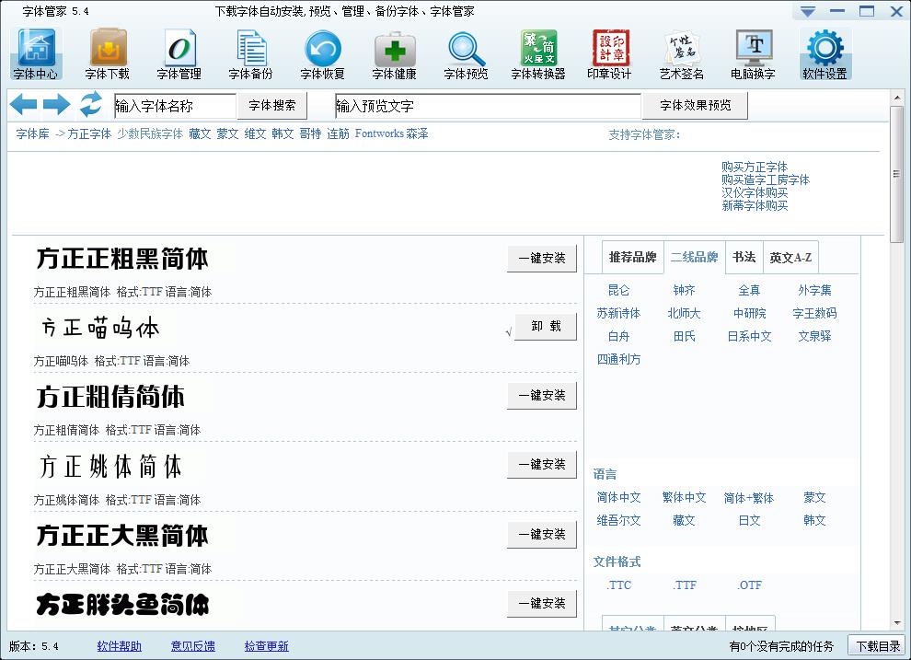Open the 字体下载 toolbar icon
911x660 pixels.
point(108,54)
